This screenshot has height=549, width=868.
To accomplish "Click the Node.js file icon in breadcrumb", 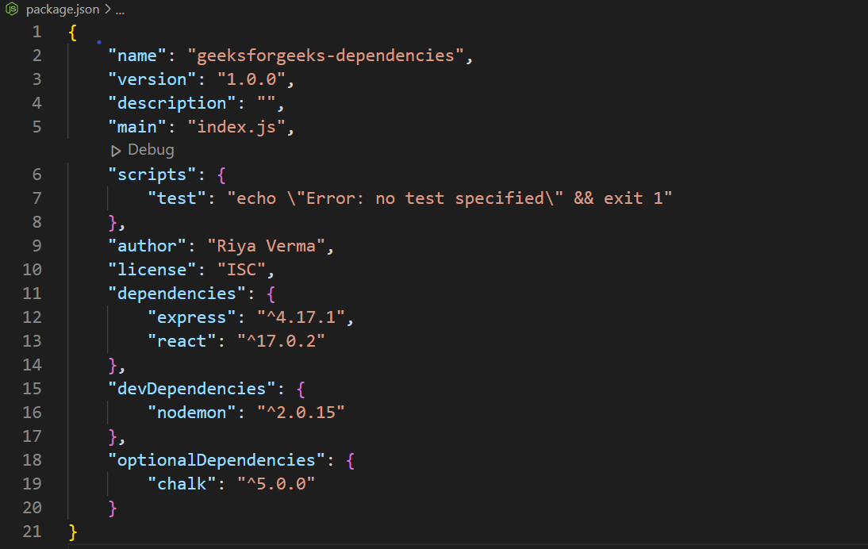I will (x=13, y=10).
